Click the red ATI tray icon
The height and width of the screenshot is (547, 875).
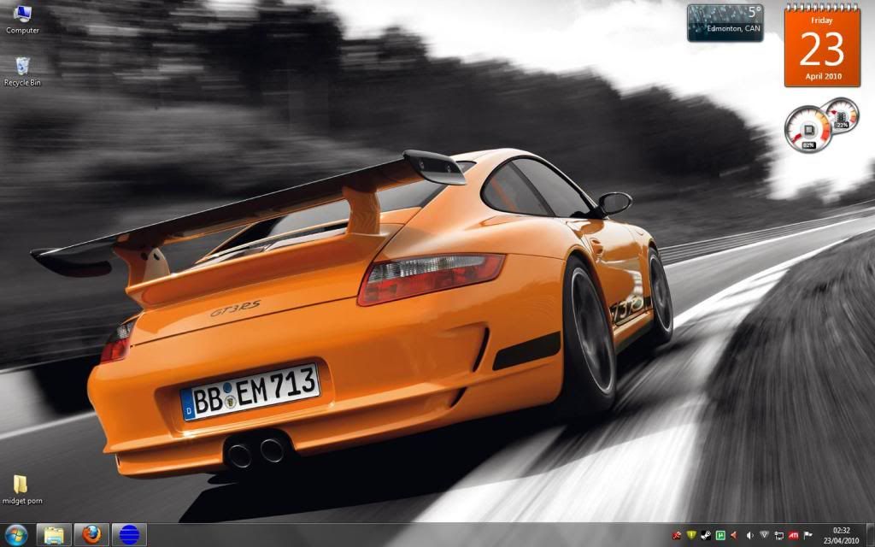[x=793, y=536]
